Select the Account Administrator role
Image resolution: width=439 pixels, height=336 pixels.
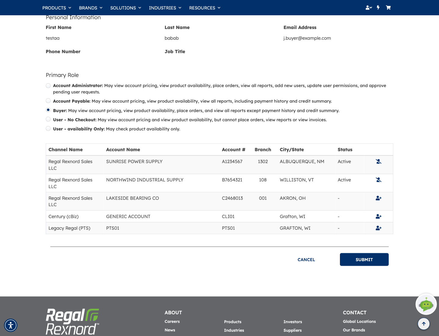48,86
